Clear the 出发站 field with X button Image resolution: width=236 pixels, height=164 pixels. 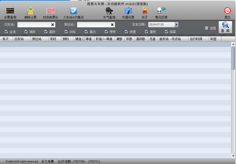point(53,25)
